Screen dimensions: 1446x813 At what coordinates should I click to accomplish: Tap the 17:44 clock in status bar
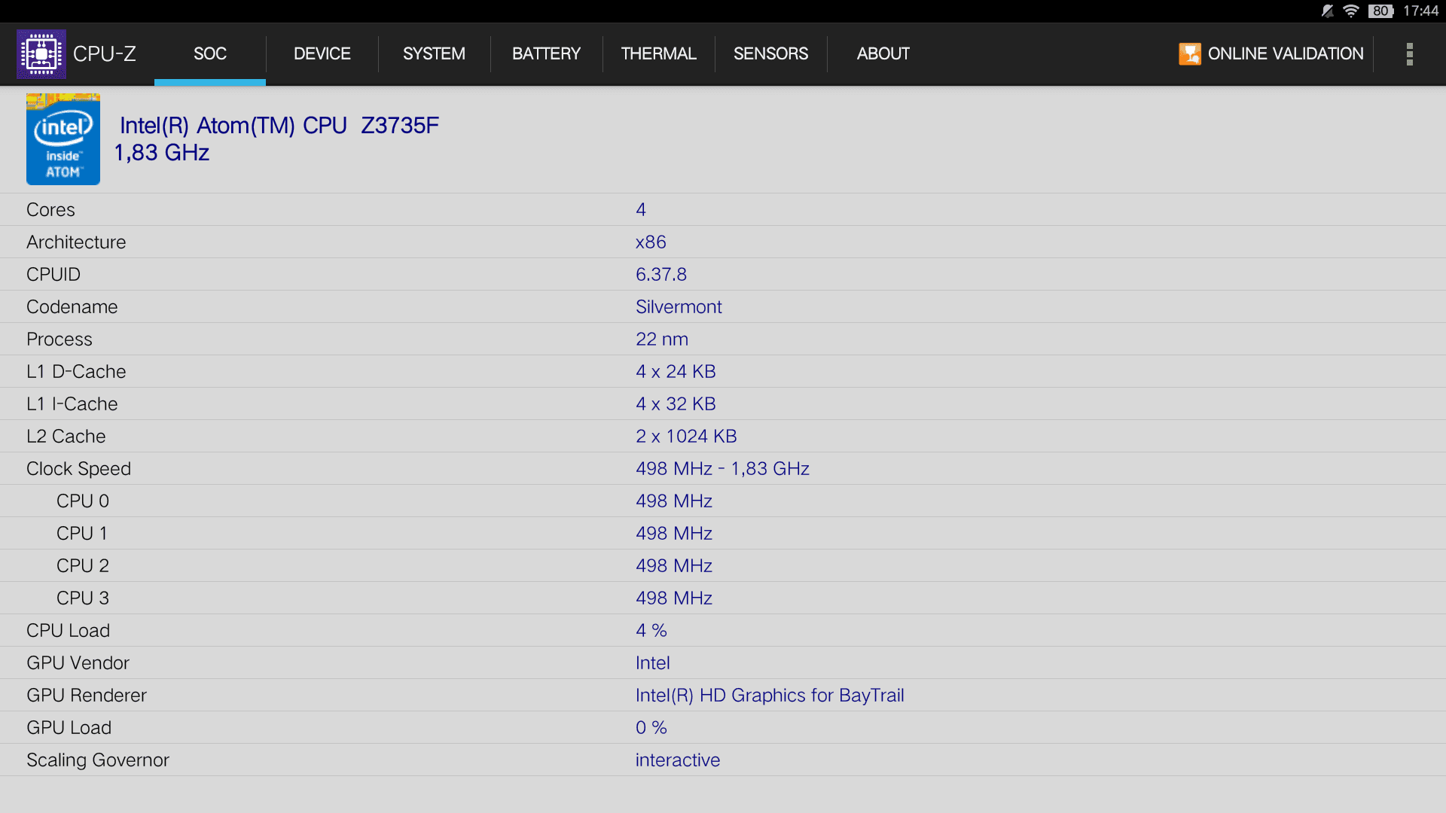[1420, 11]
